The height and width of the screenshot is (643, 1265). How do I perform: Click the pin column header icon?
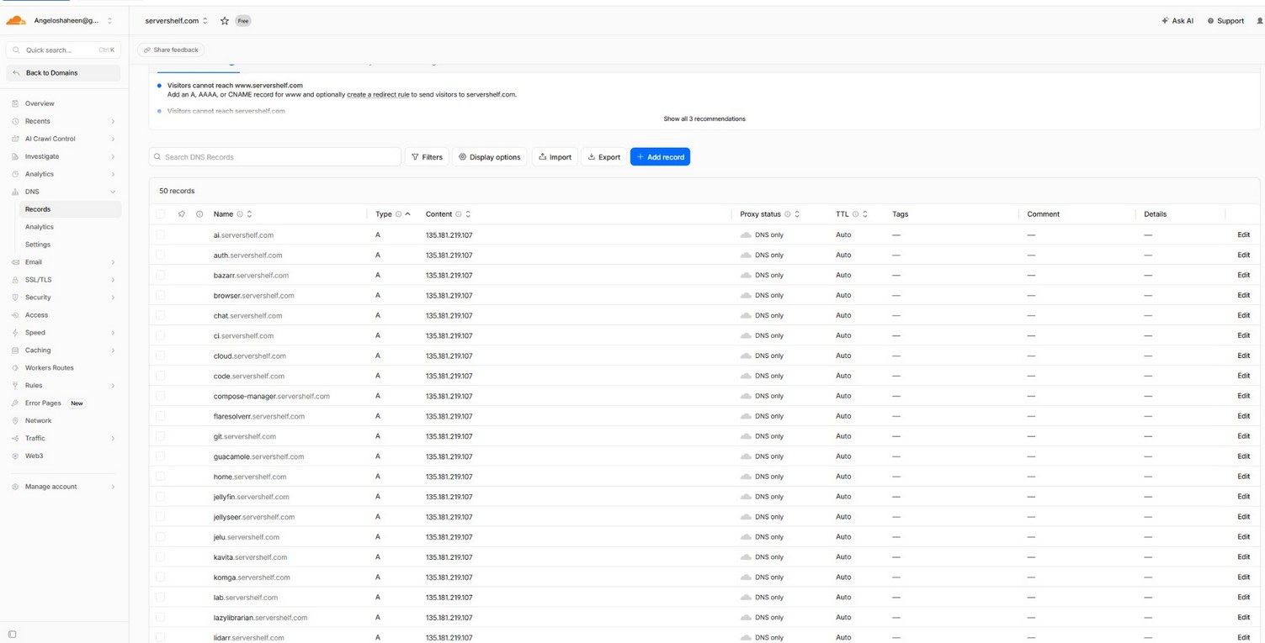point(182,214)
